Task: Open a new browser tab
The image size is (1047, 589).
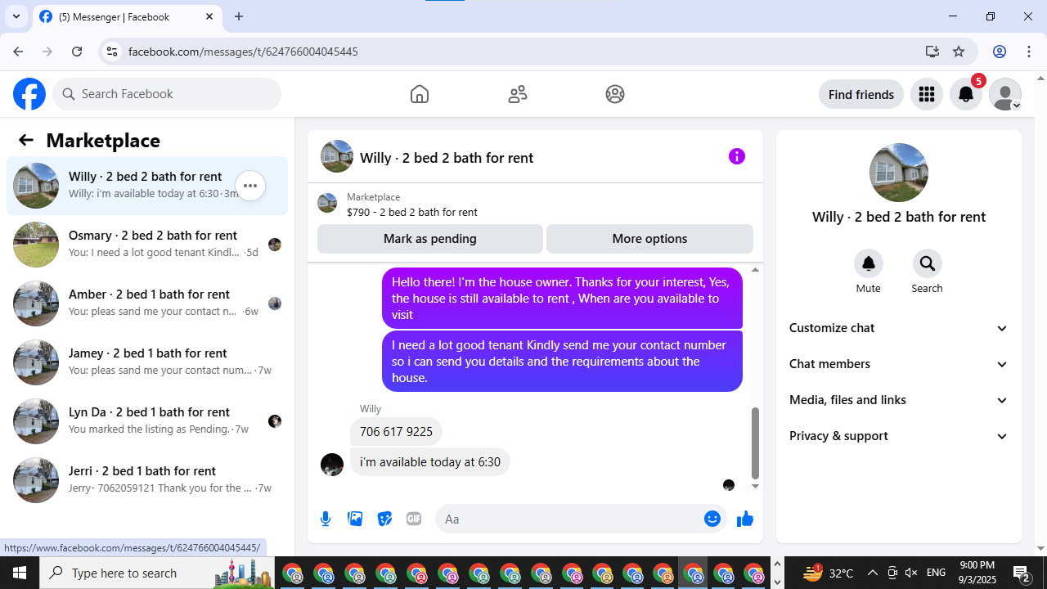Action: [239, 16]
